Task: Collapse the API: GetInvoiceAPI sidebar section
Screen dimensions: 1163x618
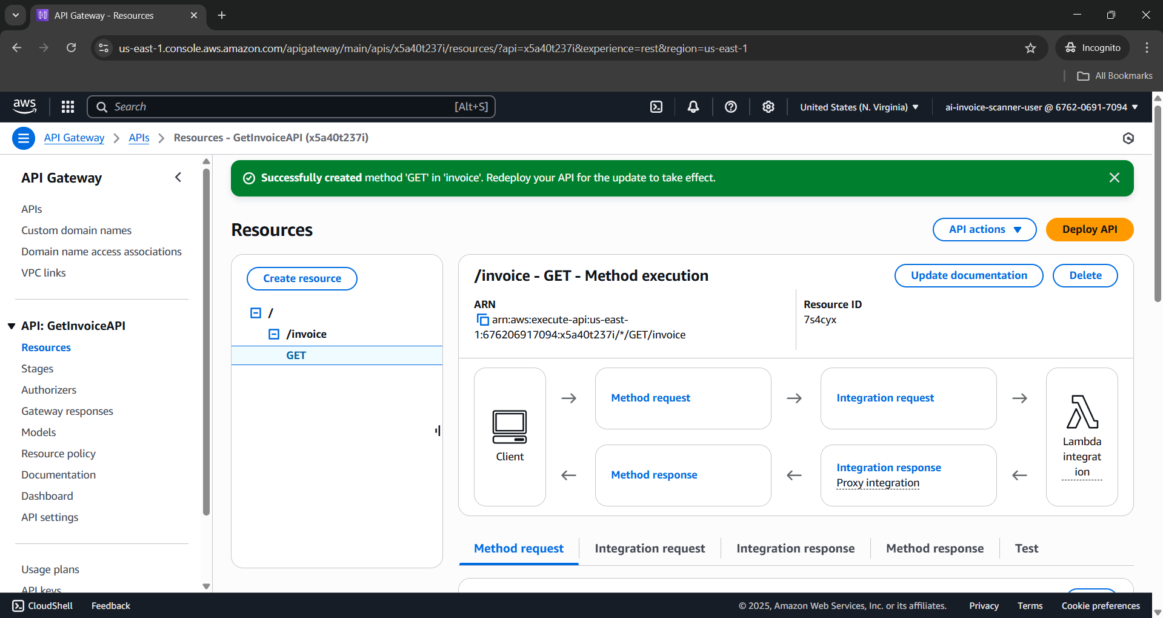Action: coord(12,326)
